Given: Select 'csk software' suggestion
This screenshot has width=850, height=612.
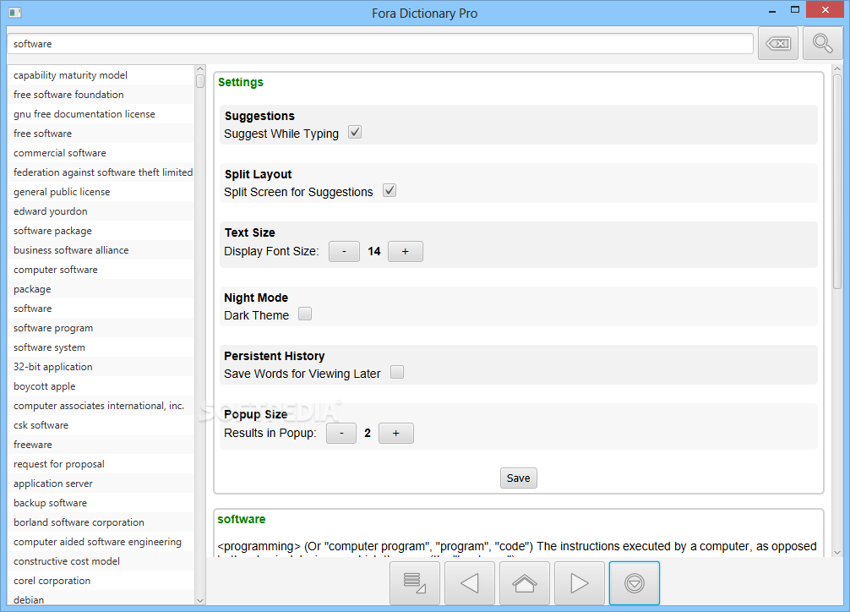Looking at the screenshot, I should click(x=101, y=425).
